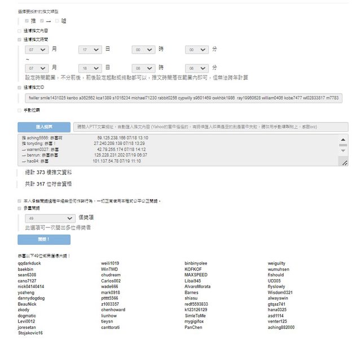
Task: Open the end day dropdown showing 18
Action: pos(90,67)
